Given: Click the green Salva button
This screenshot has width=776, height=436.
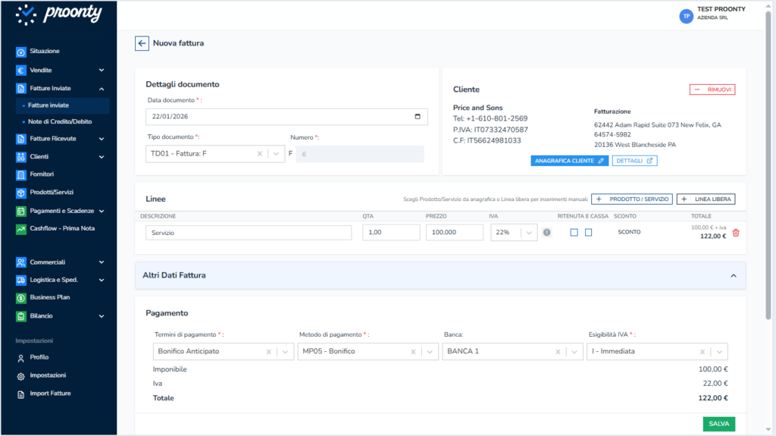Looking at the screenshot, I should point(718,424).
